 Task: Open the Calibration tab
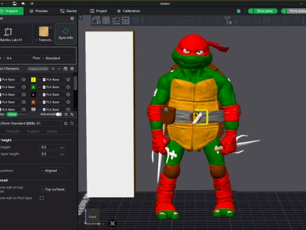pos(129,11)
